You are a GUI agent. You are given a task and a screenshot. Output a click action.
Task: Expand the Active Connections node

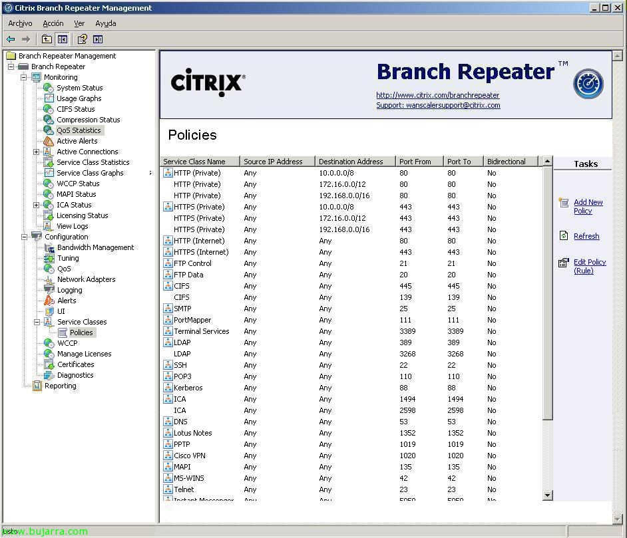point(37,152)
